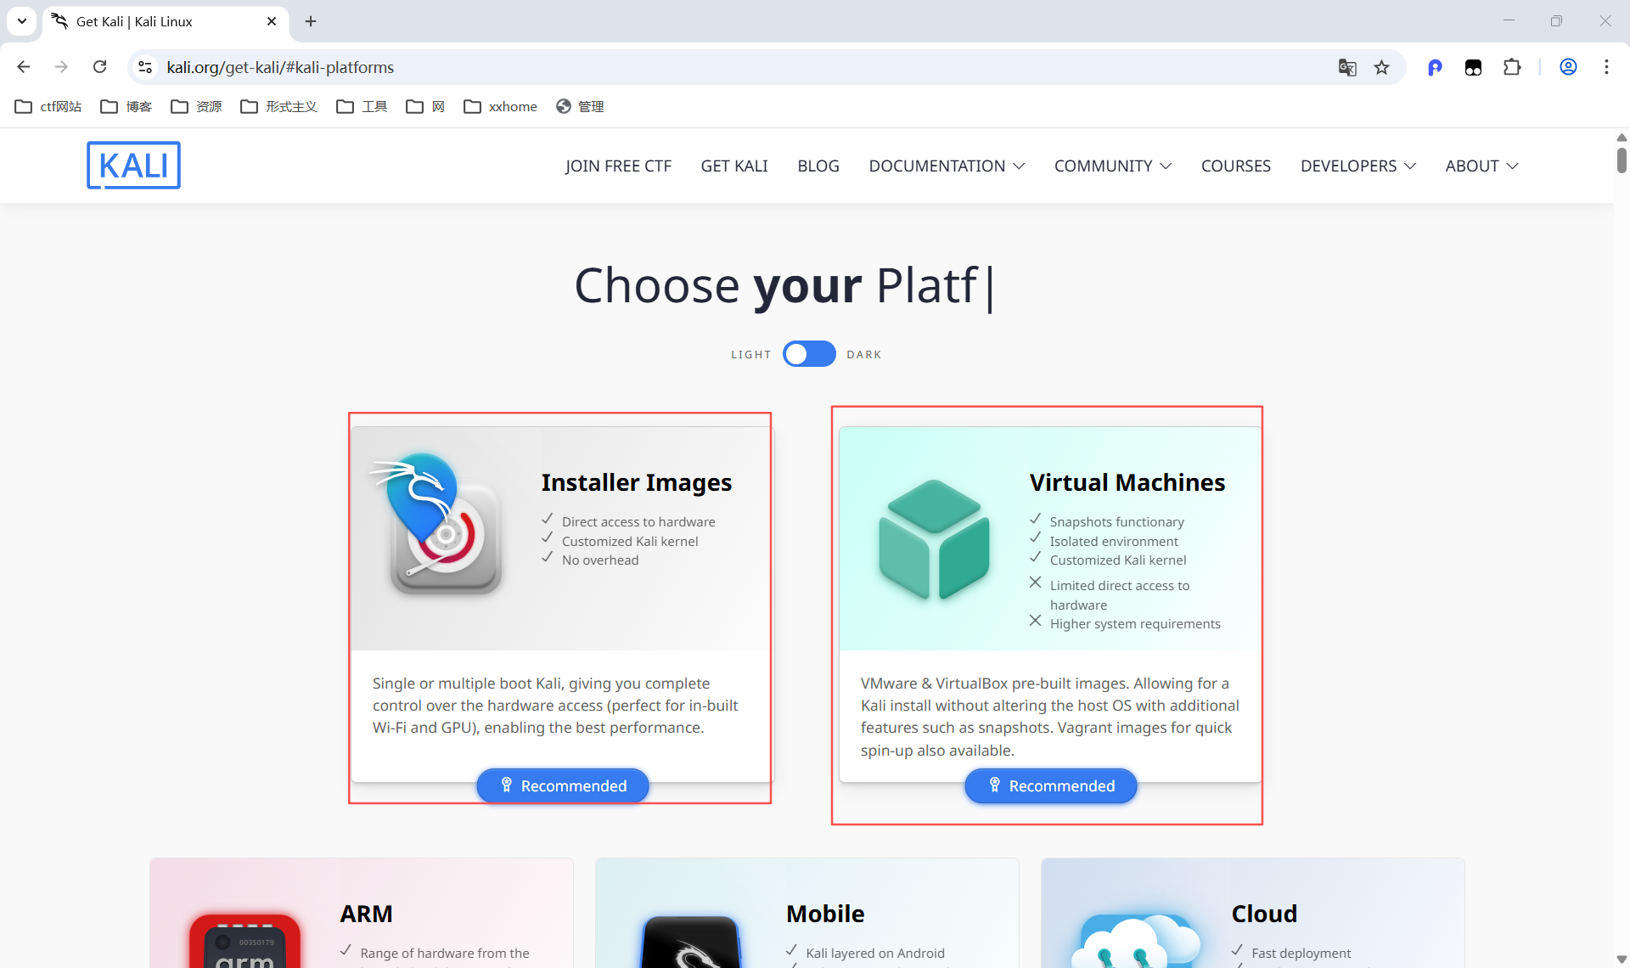1630x968 pixels.
Task: Open the 形式主义 bookmark folder
Action: 279,106
